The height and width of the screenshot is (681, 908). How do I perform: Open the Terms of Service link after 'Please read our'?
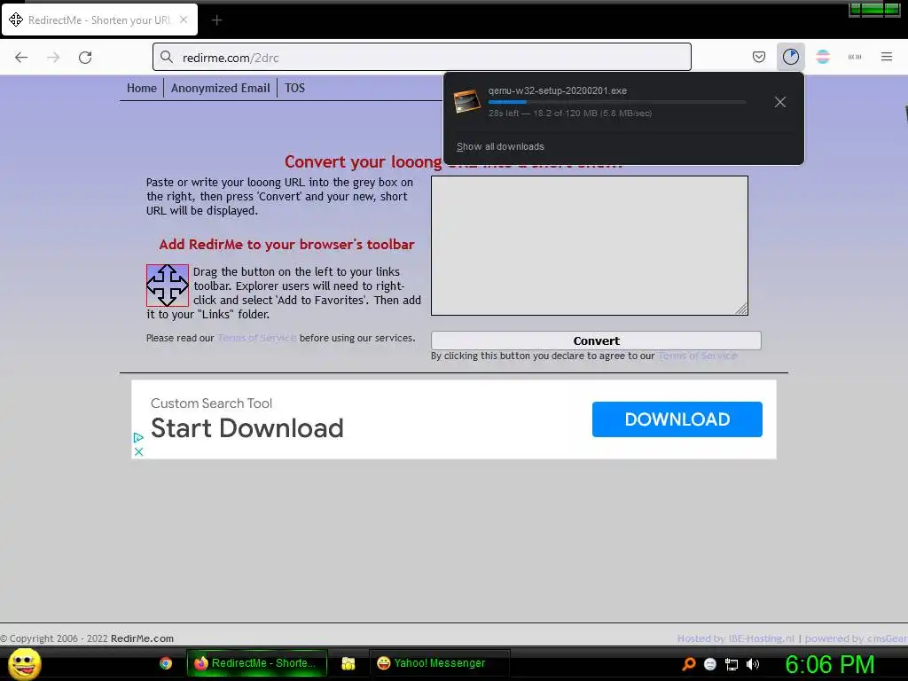[257, 338]
